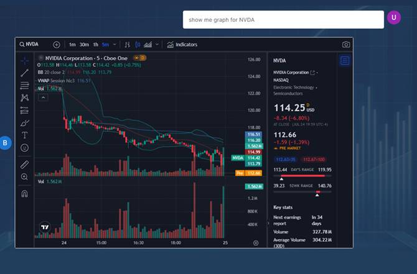Click the blue B bot avatar
The height and width of the screenshot is (274, 417).
pos(5,143)
